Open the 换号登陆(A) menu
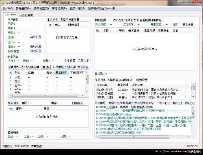Image resolution: width=203 pixels, height=155 pixels. coord(23,8)
